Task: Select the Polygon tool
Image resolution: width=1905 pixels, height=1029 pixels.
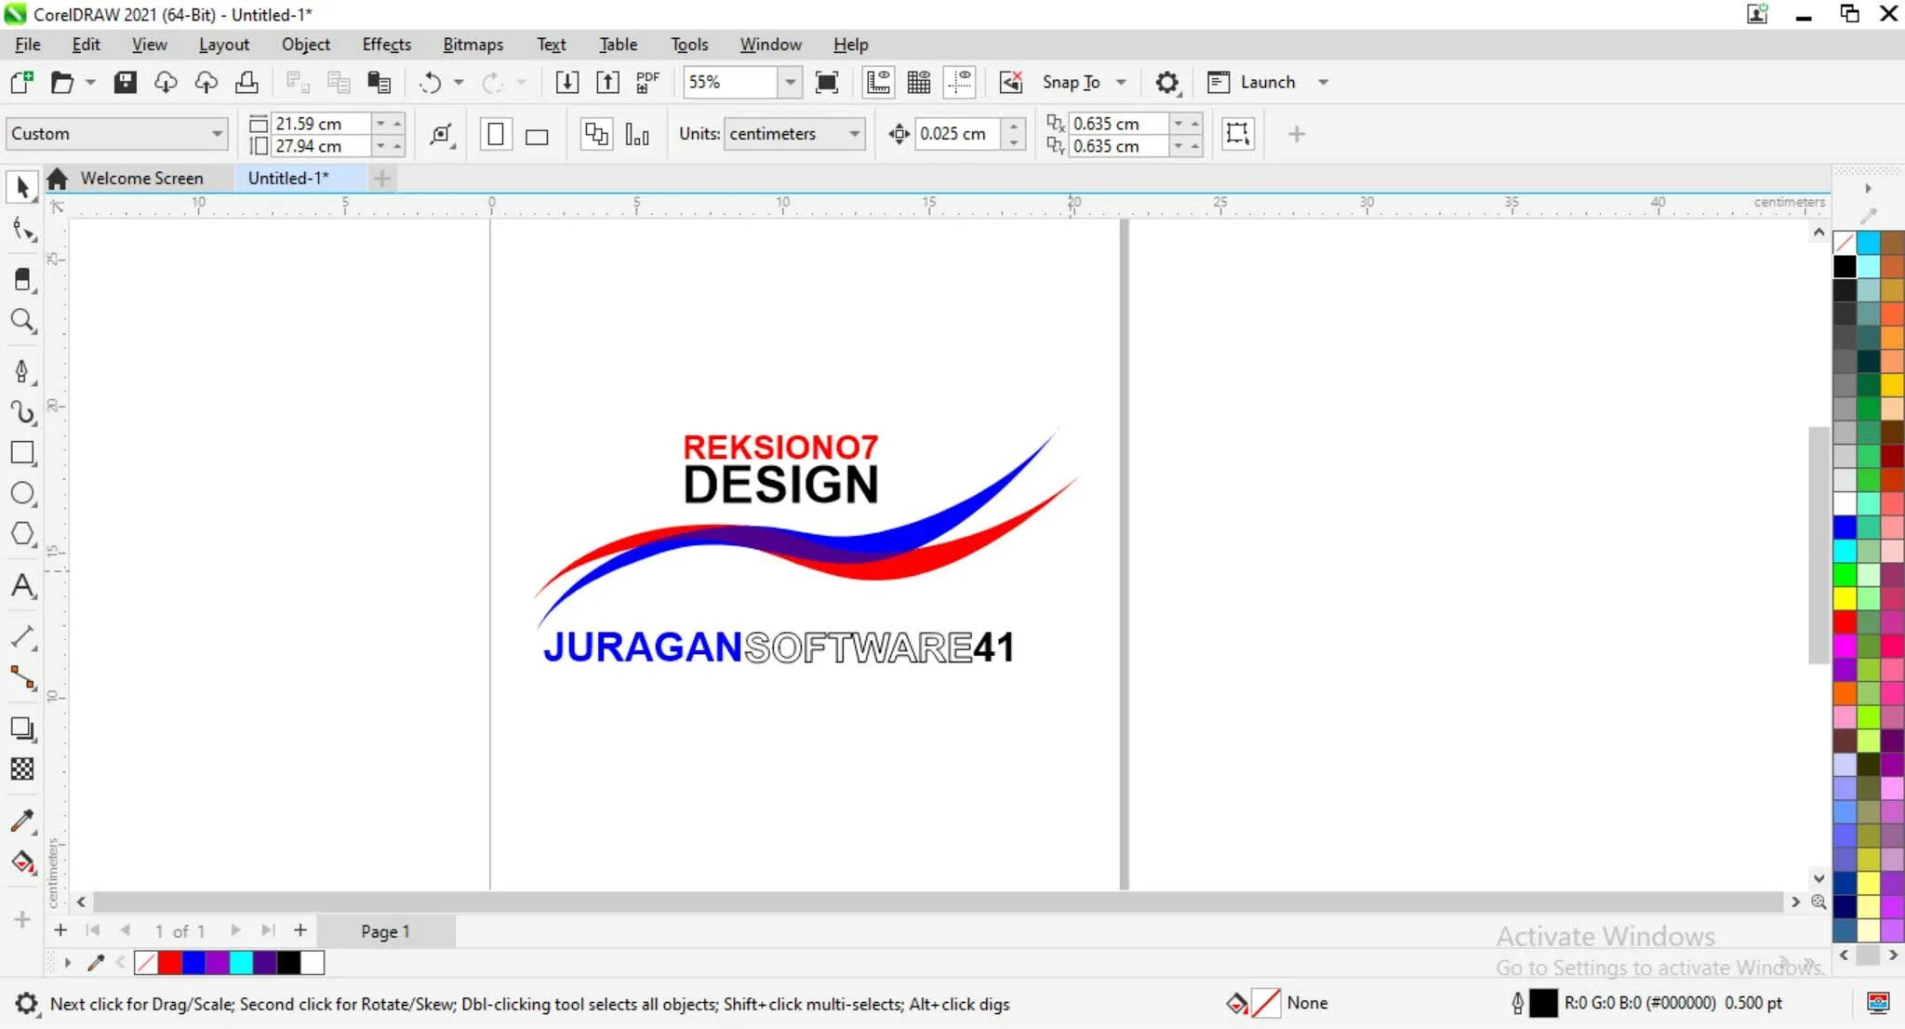Action: pos(22,535)
